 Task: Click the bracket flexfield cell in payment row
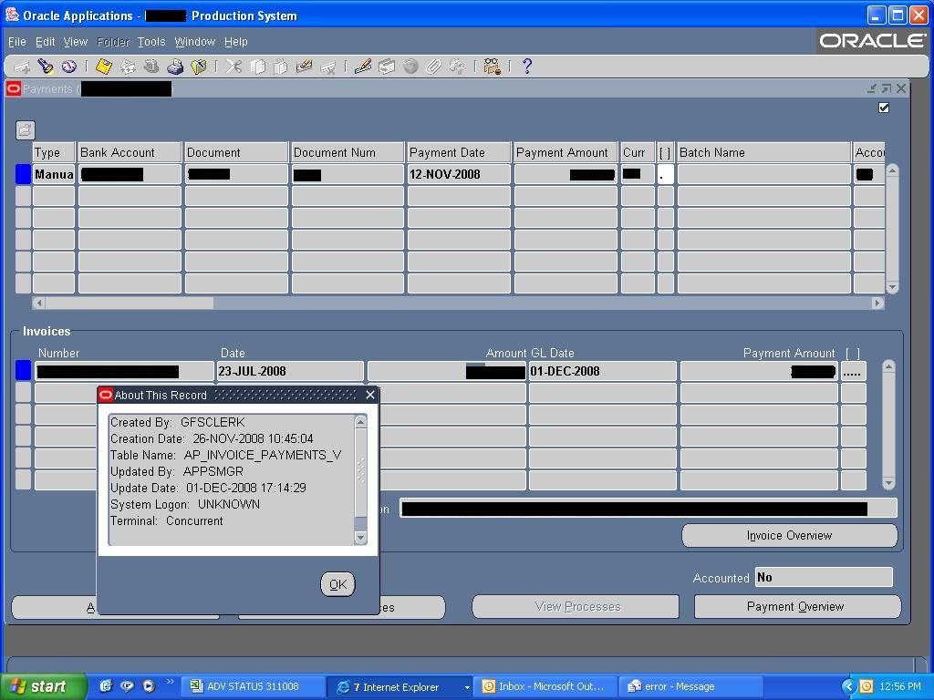coord(665,174)
